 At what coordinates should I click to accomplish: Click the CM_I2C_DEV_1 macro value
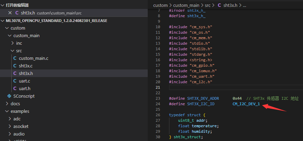246,104
